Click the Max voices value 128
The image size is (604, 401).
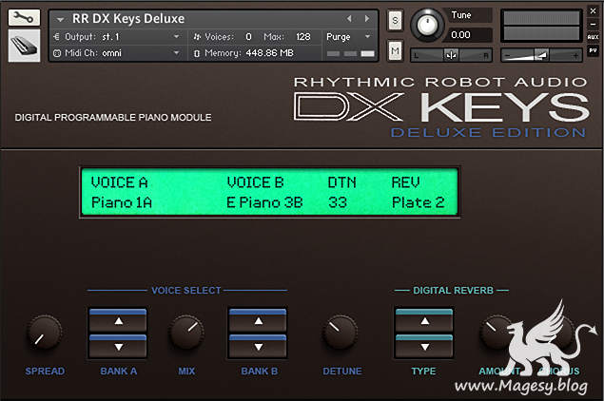[303, 37]
